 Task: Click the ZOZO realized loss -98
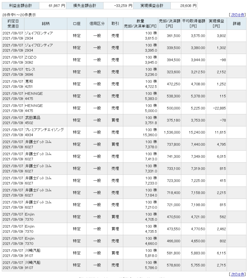(x=223, y=60)
